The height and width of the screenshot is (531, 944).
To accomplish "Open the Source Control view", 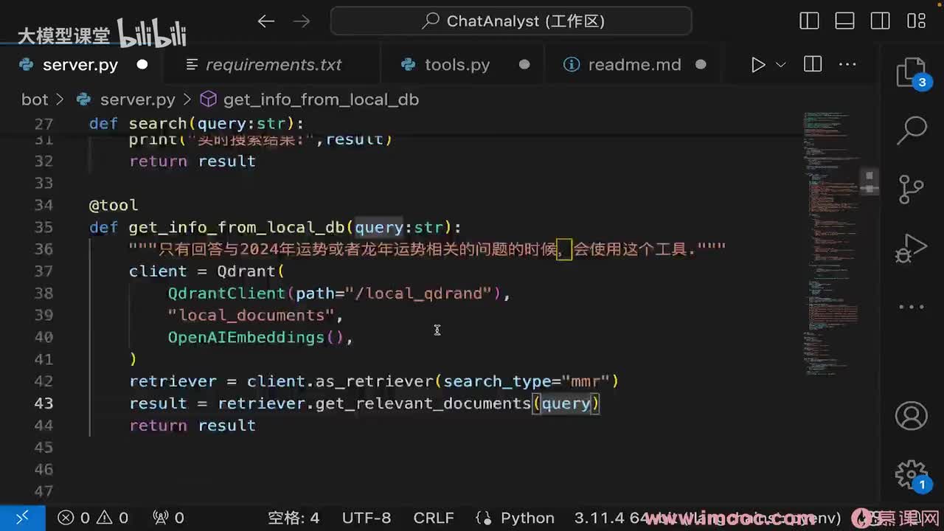I will (x=912, y=190).
